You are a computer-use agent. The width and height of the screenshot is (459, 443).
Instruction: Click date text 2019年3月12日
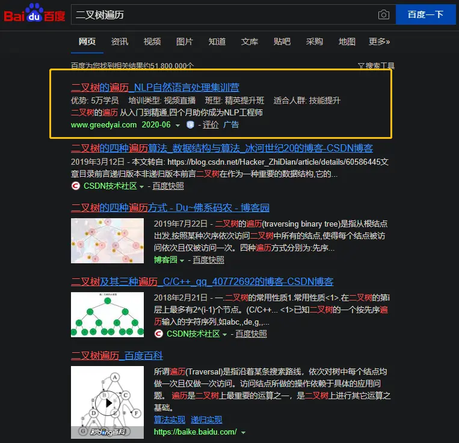(97, 162)
